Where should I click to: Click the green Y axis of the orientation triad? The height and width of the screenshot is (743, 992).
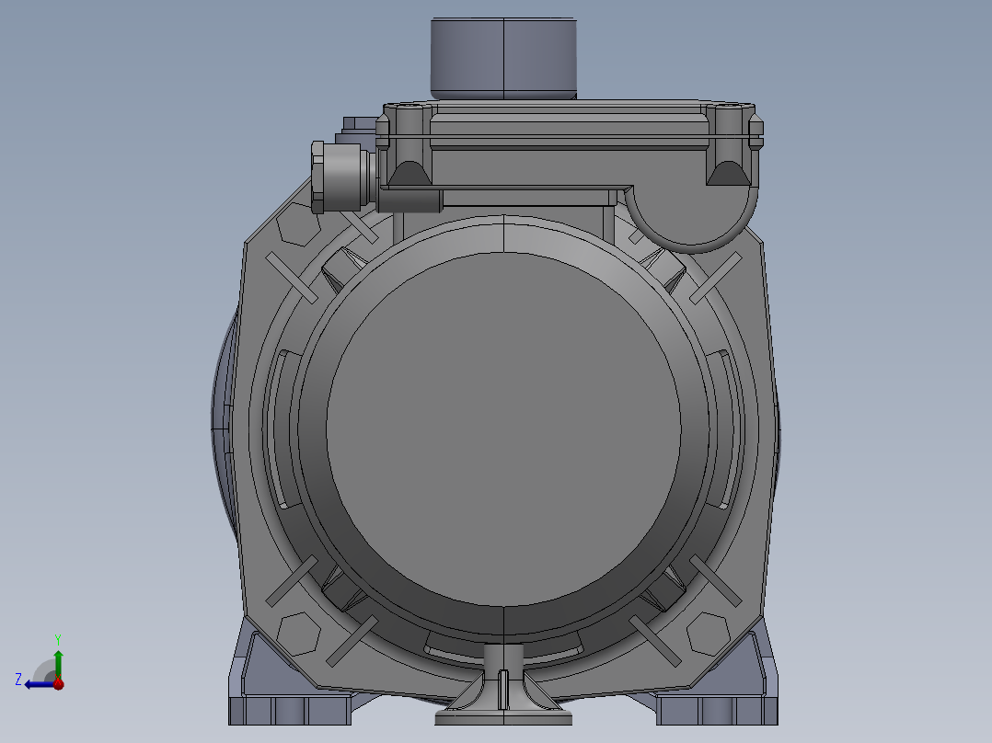(58, 664)
